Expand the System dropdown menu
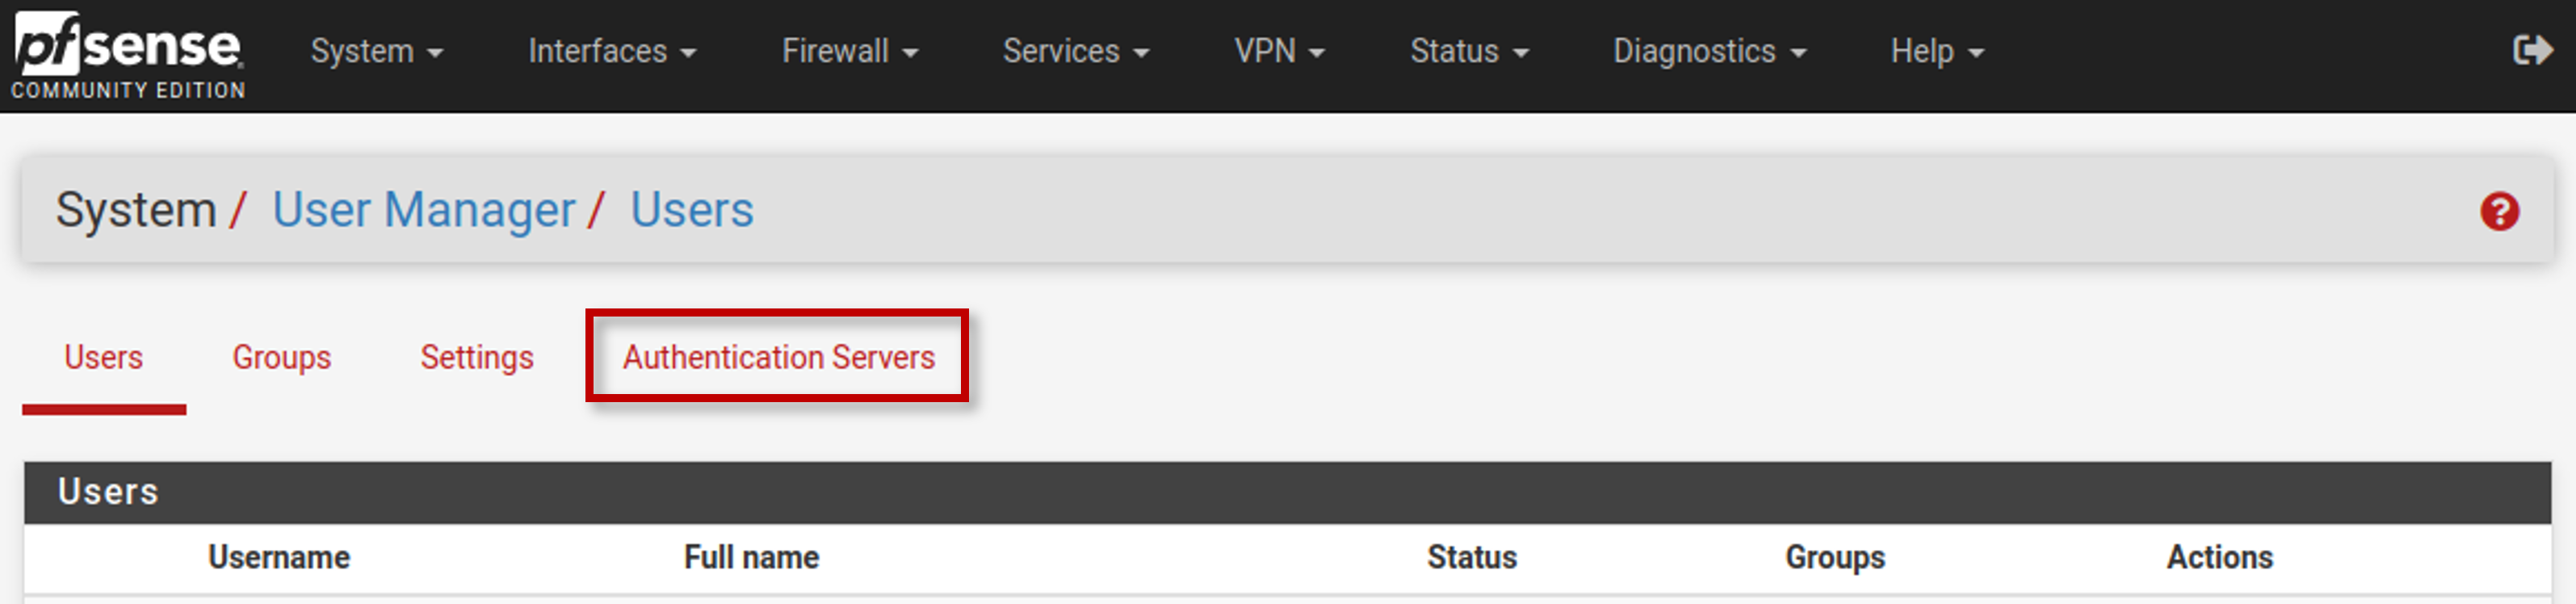Image resolution: width=2576 pixels, height=604 pixels. point(376,51)
